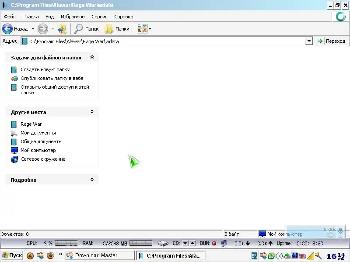Open Rage War parent folder link

coord(31,124)
